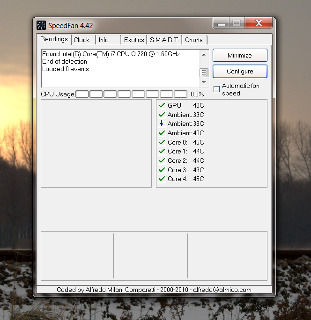Screen dimensions: 311x320
Task: Open the Clock tab
Action: [x=83, y=40]
